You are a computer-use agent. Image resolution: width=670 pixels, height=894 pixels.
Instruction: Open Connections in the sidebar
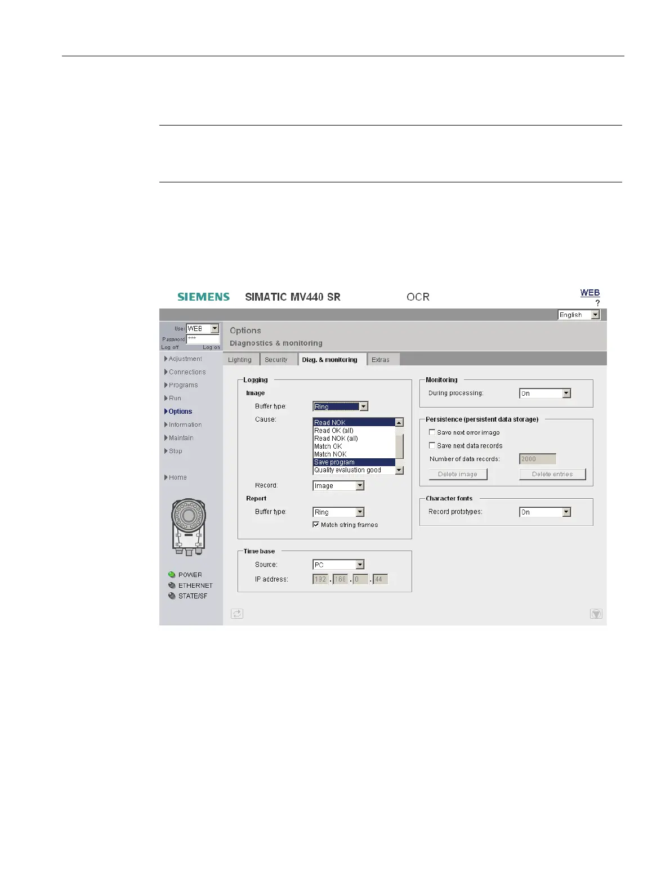[185, 372]
